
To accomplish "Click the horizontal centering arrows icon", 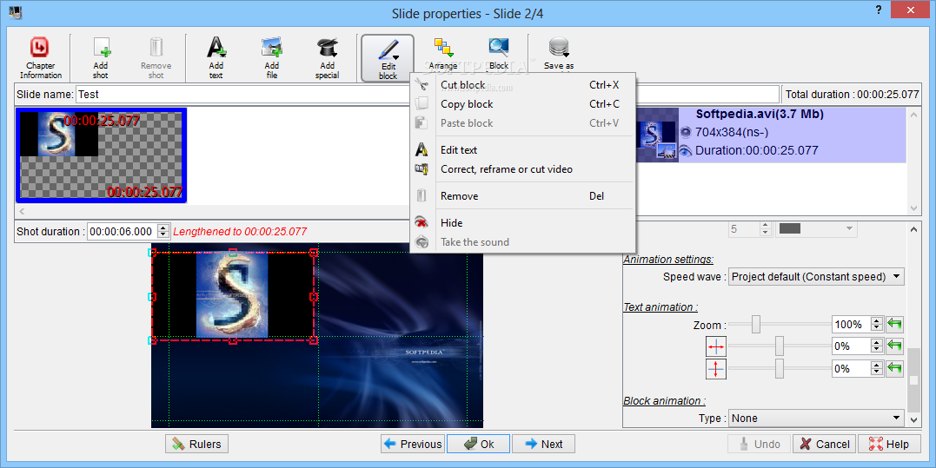I will pyautogui.click(x=716, y=346).
